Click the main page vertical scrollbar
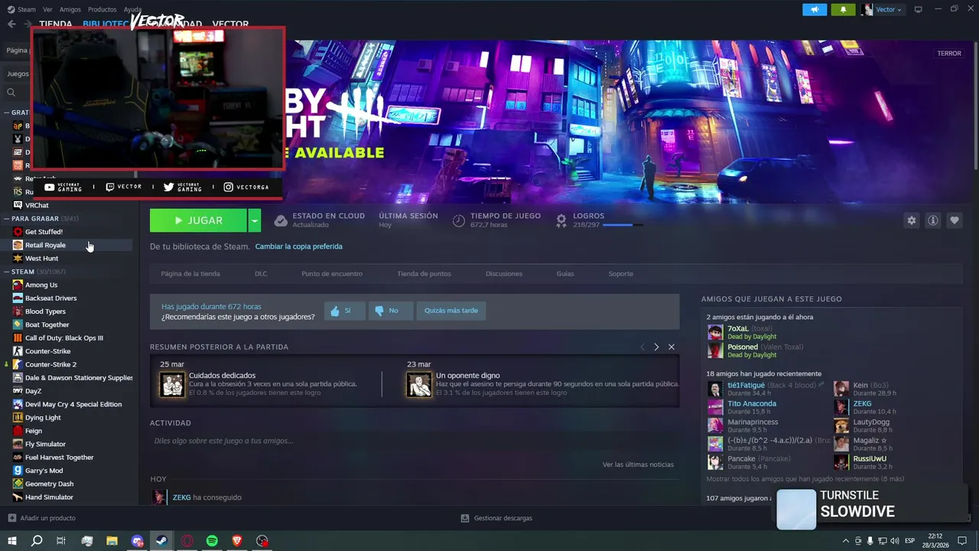 coord(976,107)
